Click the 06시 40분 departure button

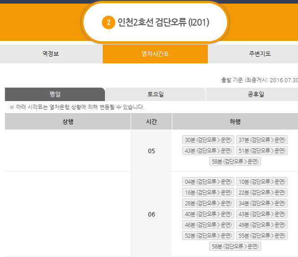click(208, 214)
